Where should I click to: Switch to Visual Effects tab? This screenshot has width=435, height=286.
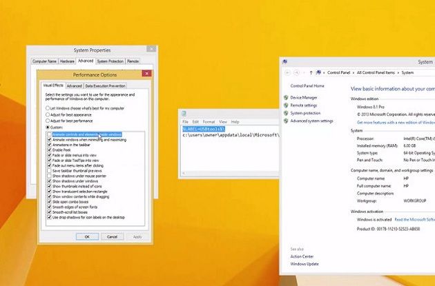pos(53,85)
